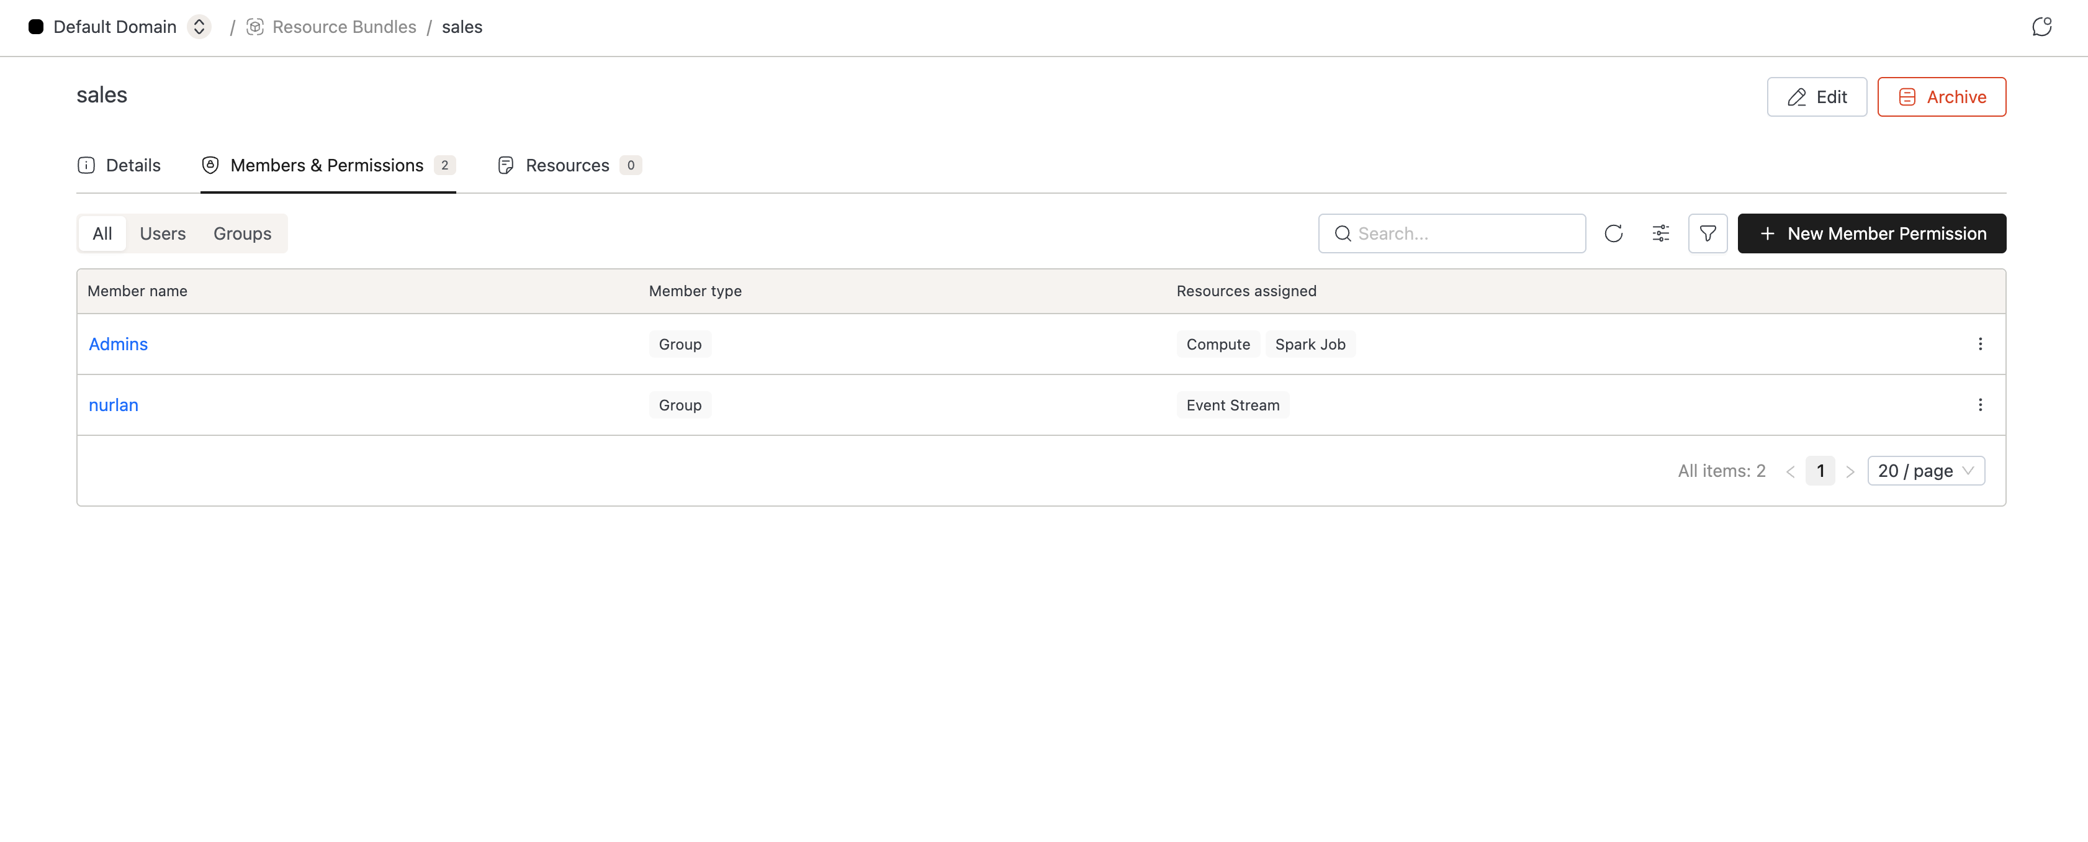Viewport: 2088px width, 842px height.
Task: Open the three-dot menu for the nurlan row
Action: click(x=1979, y=405)
